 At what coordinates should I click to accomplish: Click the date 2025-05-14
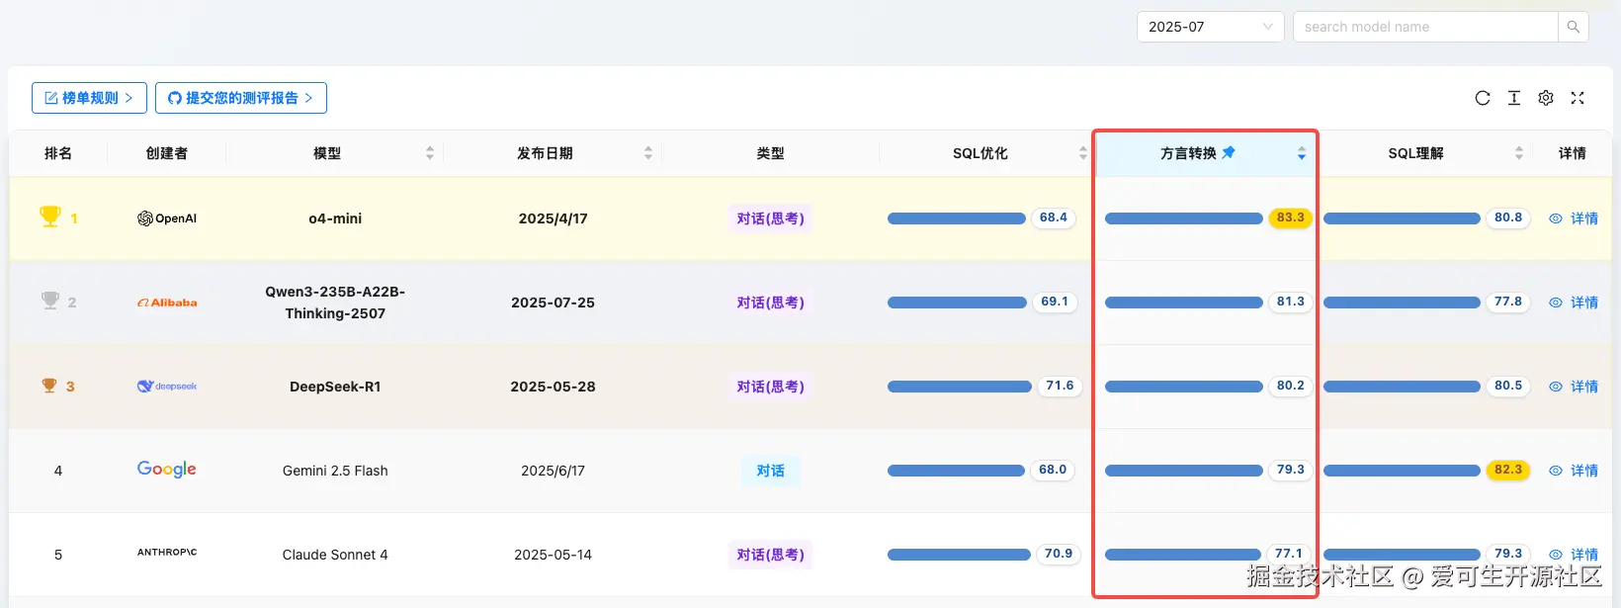pyautogui.click(x=553, y=555)
